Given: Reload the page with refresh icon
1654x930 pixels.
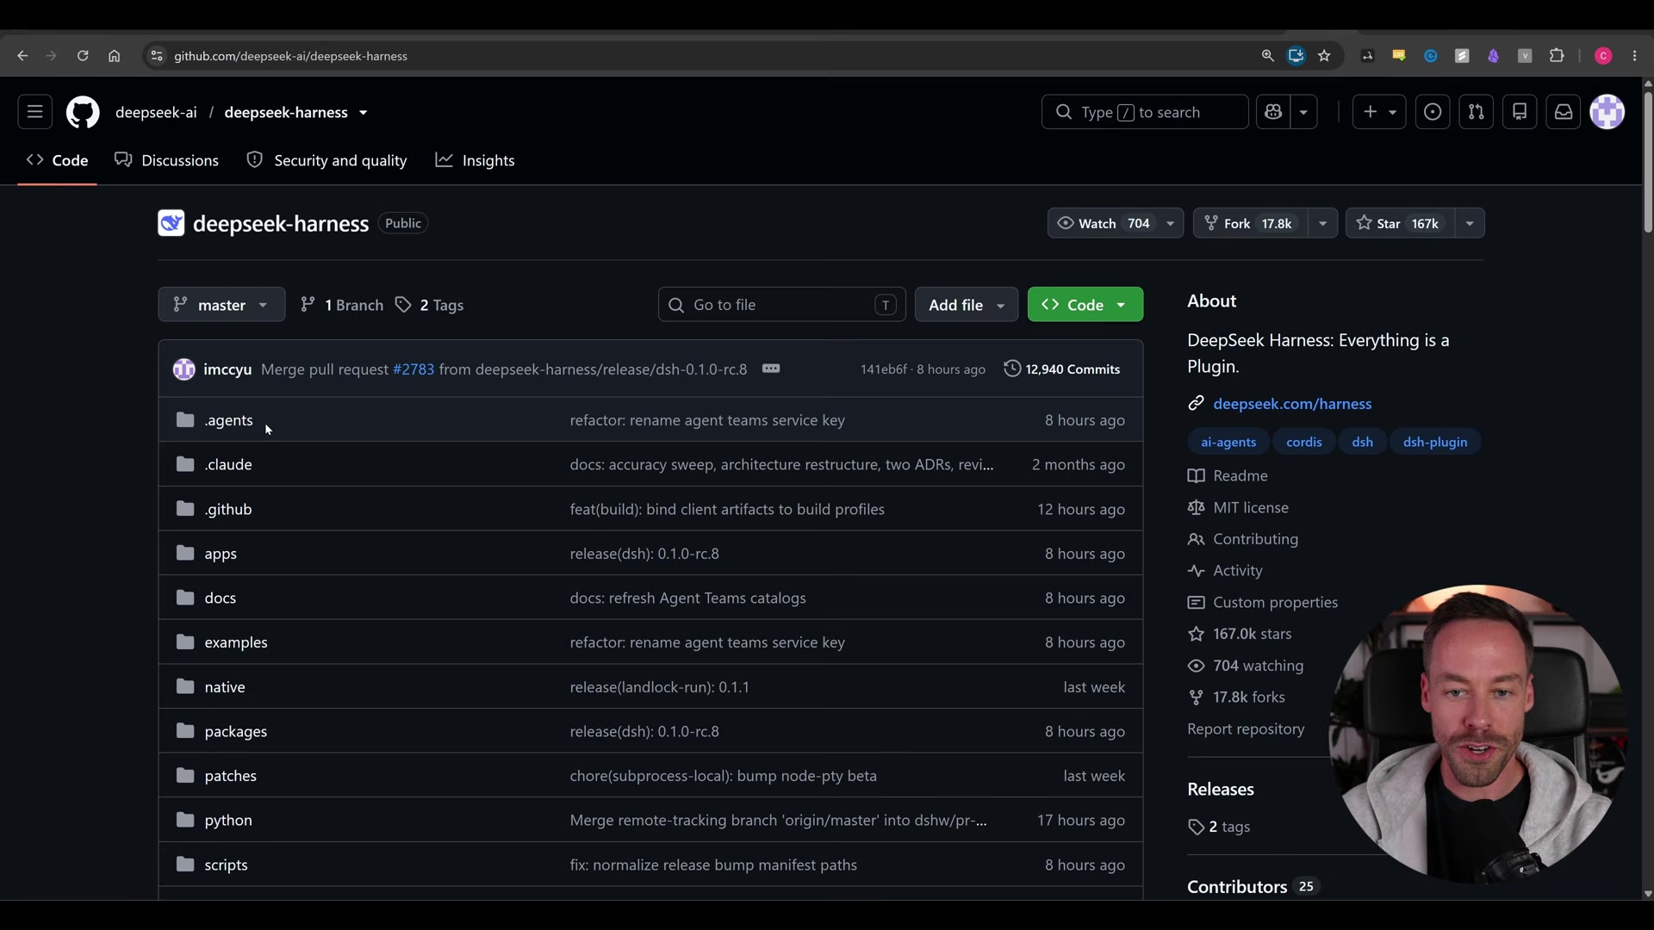Looking at the screenshot, I should coord(83,56).
